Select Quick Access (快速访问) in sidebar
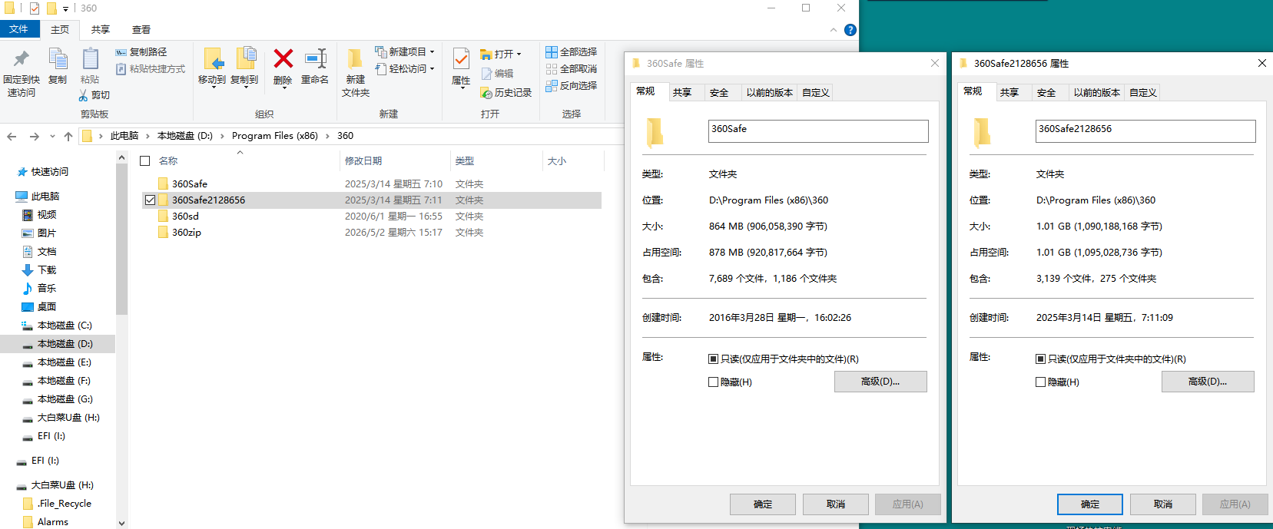1273x529 pixels. pyautogui.click(x=49, y=172)
